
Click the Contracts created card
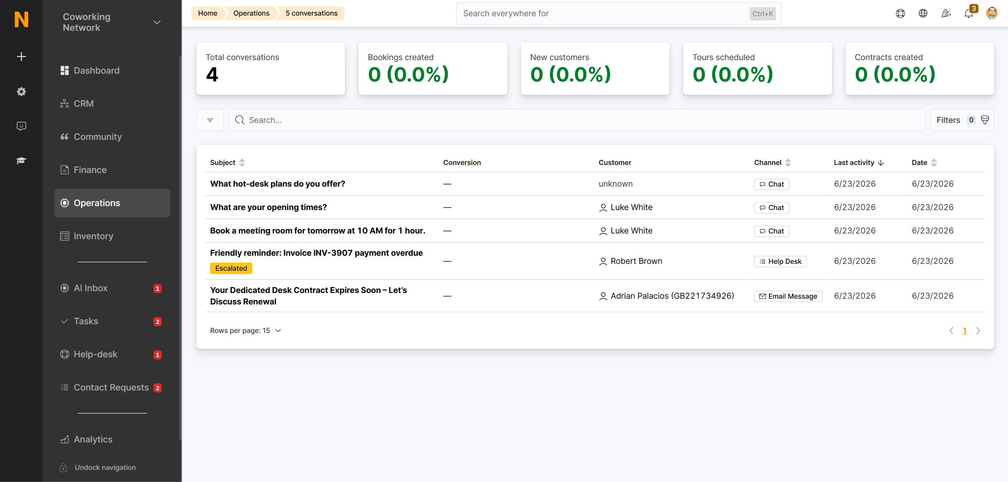click(920, 69)
